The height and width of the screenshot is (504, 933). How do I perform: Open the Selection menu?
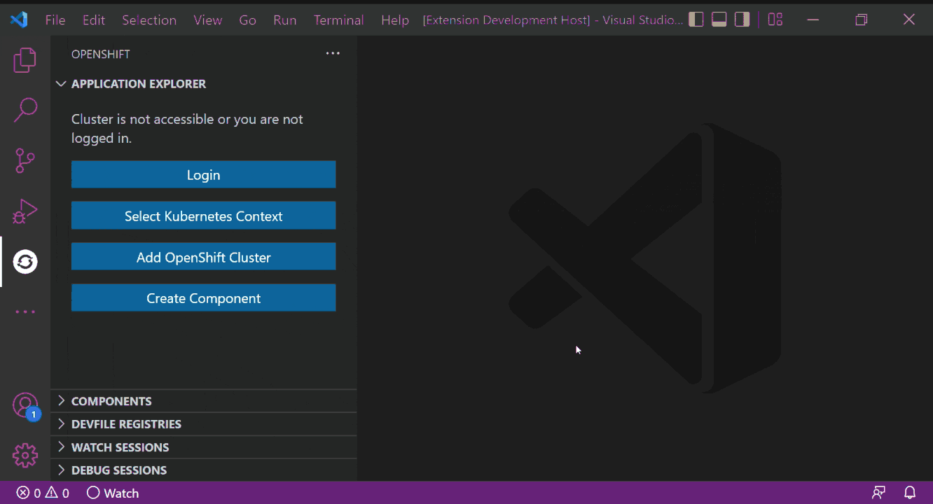pyautogui.click(x=149, y=20)
